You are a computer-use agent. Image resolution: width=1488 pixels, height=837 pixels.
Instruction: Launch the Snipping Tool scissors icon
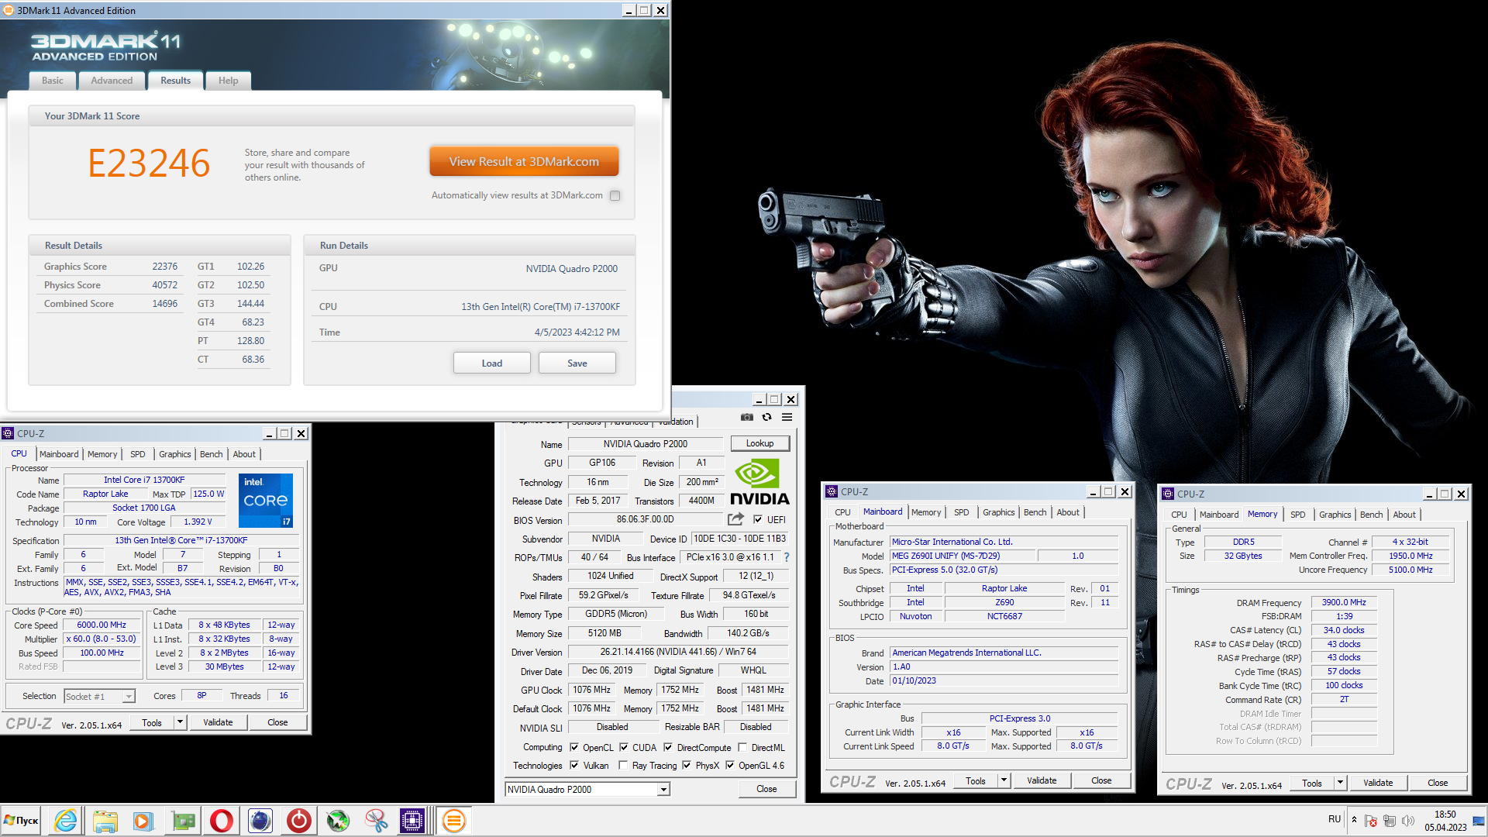click(x=377, y=821)
